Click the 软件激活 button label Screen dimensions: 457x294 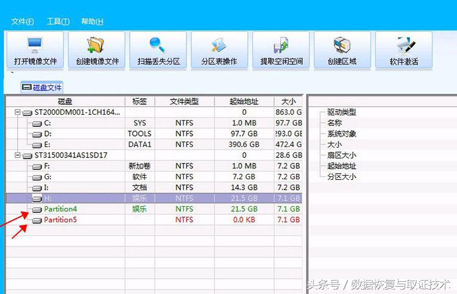[x=404, y=61]
